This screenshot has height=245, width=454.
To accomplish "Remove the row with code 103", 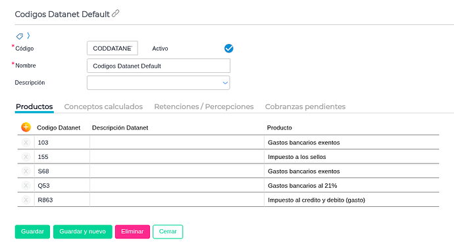I will click(26, 143).
